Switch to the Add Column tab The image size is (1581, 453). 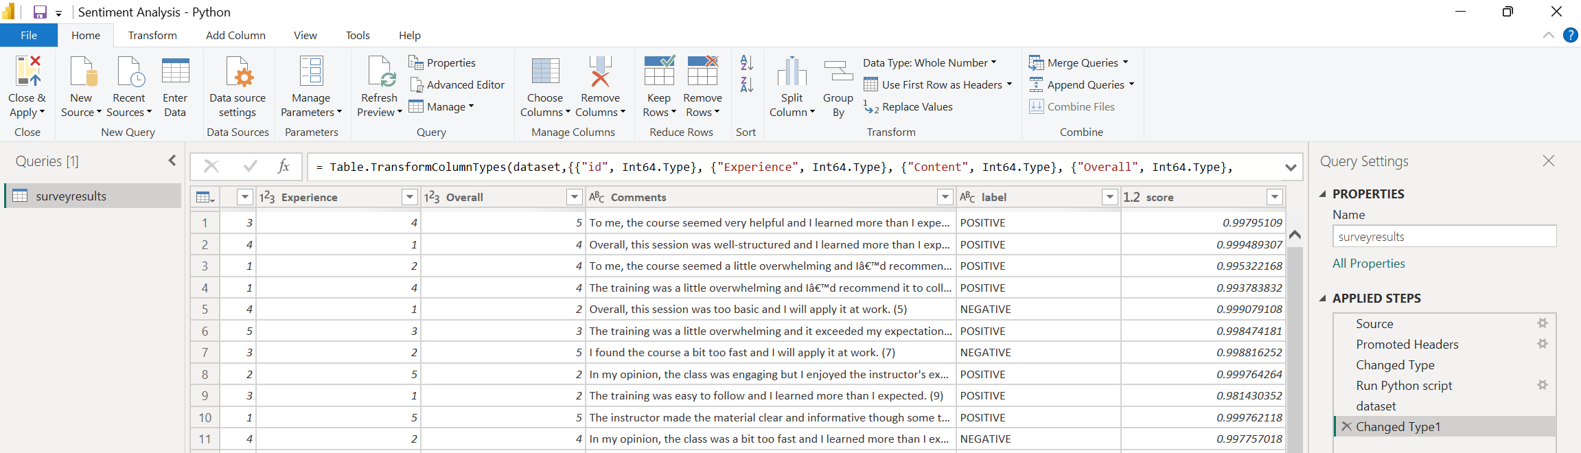[235, 35]
